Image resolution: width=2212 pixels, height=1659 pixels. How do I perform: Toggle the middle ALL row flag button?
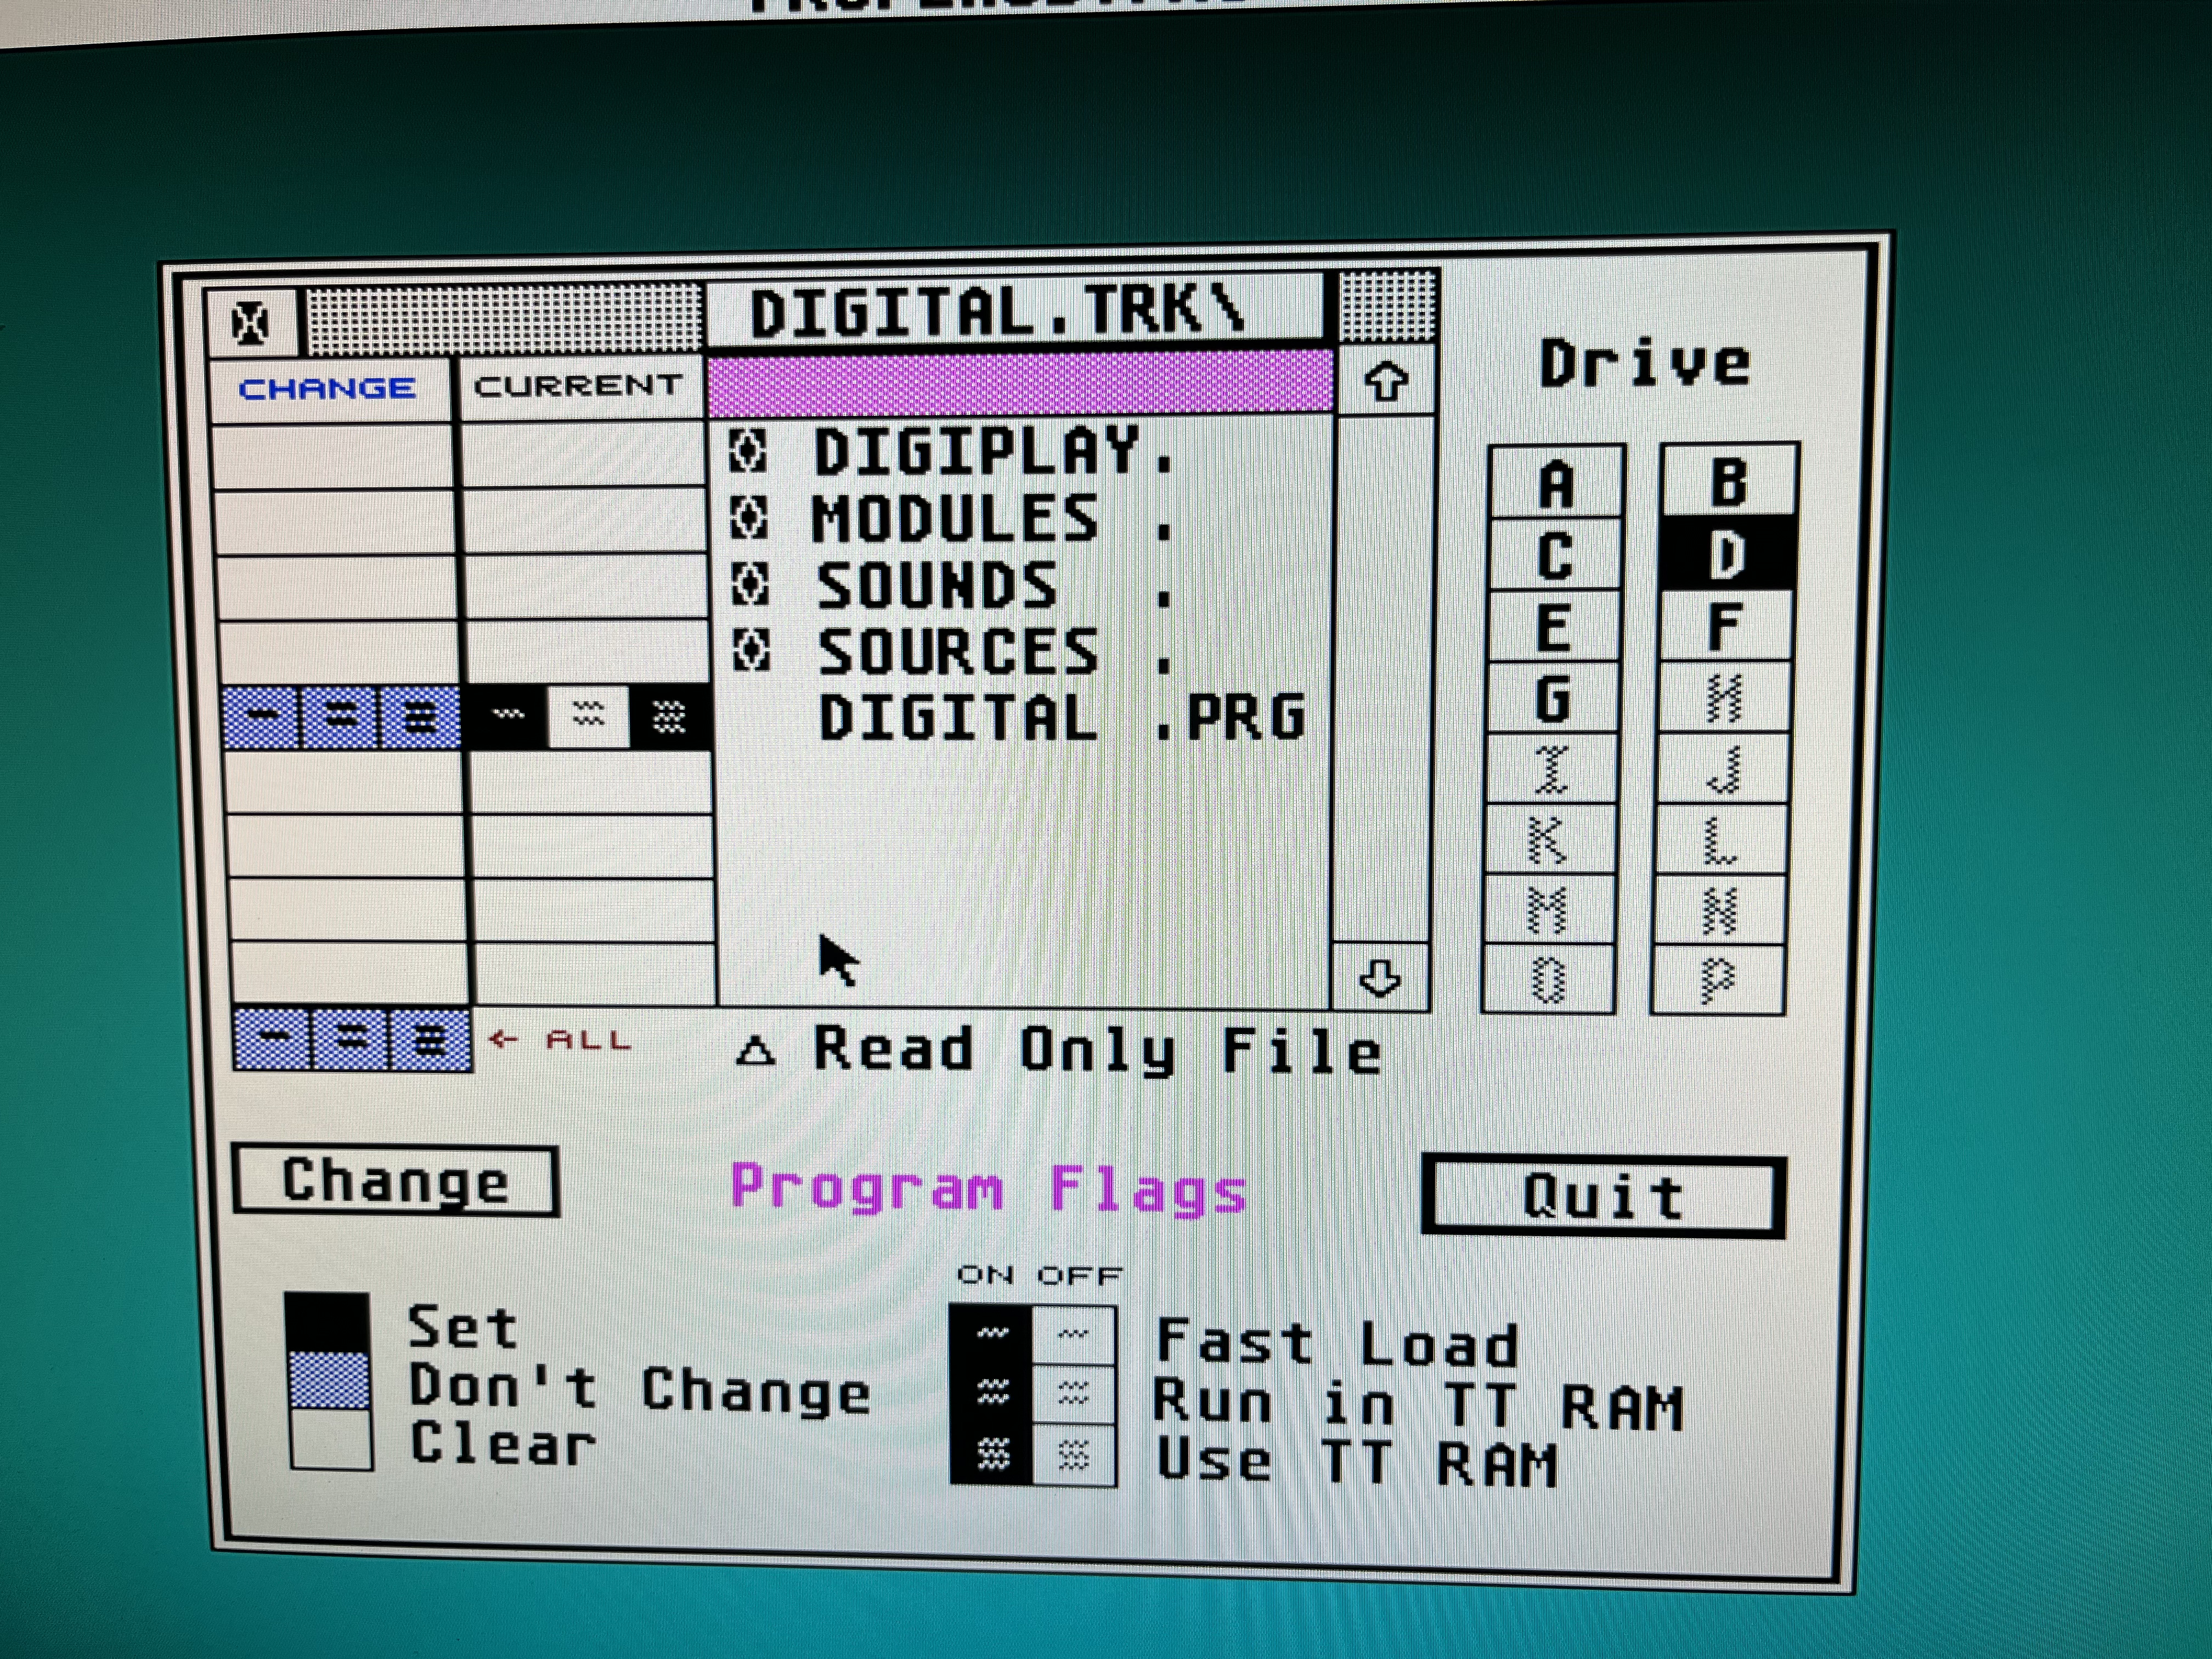(351, 1040)
